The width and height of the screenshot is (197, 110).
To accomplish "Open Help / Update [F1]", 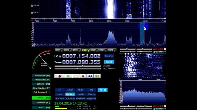I will coord(41,88).
